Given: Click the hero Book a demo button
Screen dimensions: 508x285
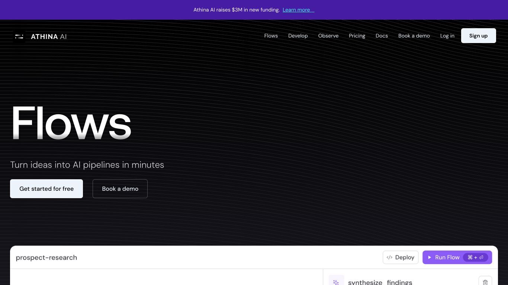Looking at the screenshot, I should coord(120,189).
